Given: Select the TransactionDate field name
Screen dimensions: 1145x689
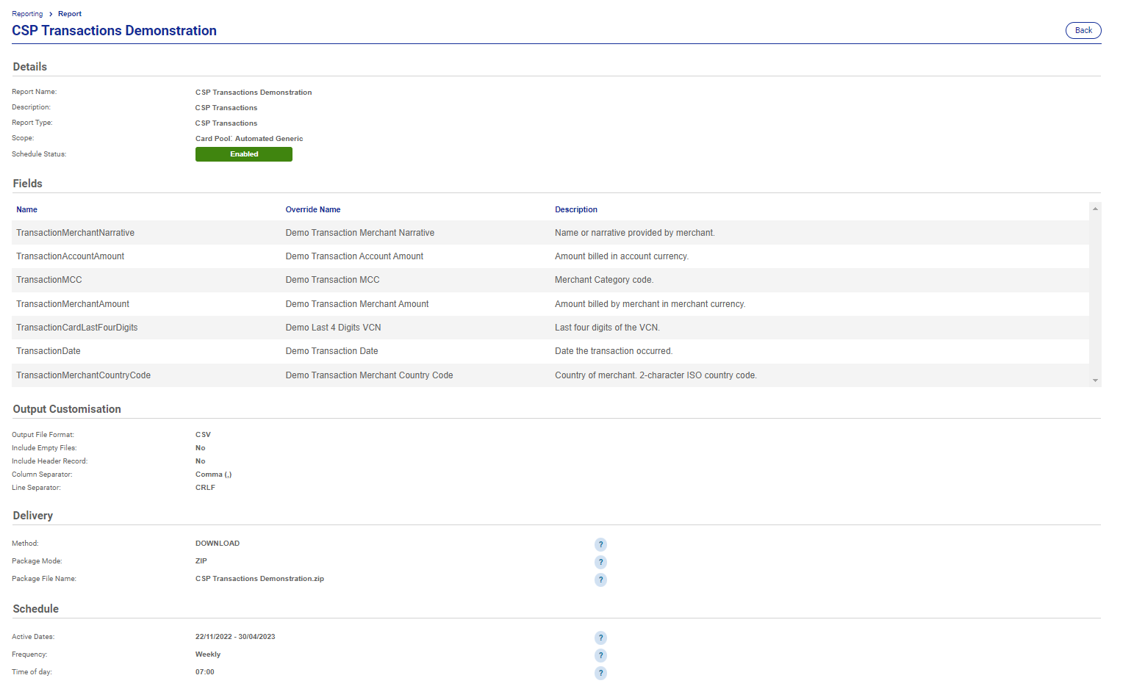Looking at the screenshot, I should pyautogui.click(x=49, y=351).
